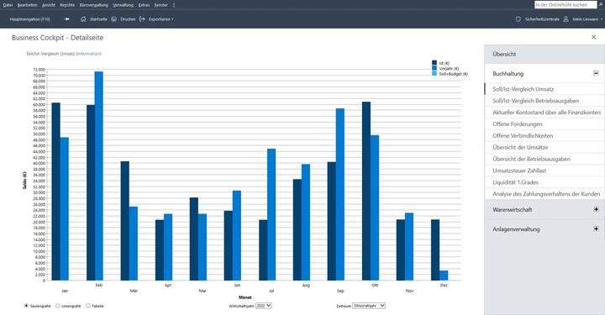Open the Sicherheitszentrale shield icon
The width and height of the screenshot is (605, 315).
pyautogui.click(x=518, y=18)
